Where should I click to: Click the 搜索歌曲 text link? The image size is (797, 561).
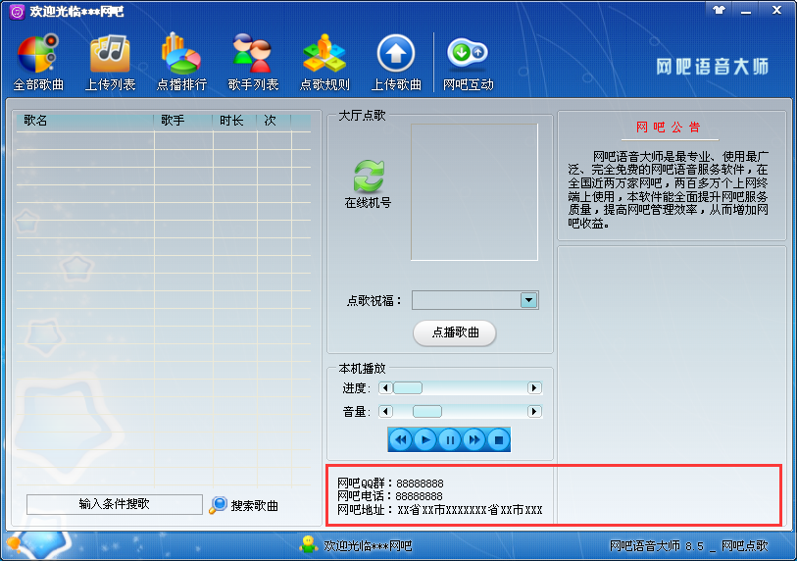pyautogui.click(x=255, y=505)
